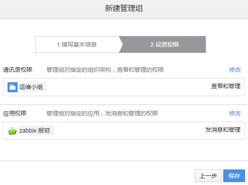Image resolution: width=248 pixels, height=185 pixels.
Task: Save the new admin group with 保存
Action: point(234,176)
